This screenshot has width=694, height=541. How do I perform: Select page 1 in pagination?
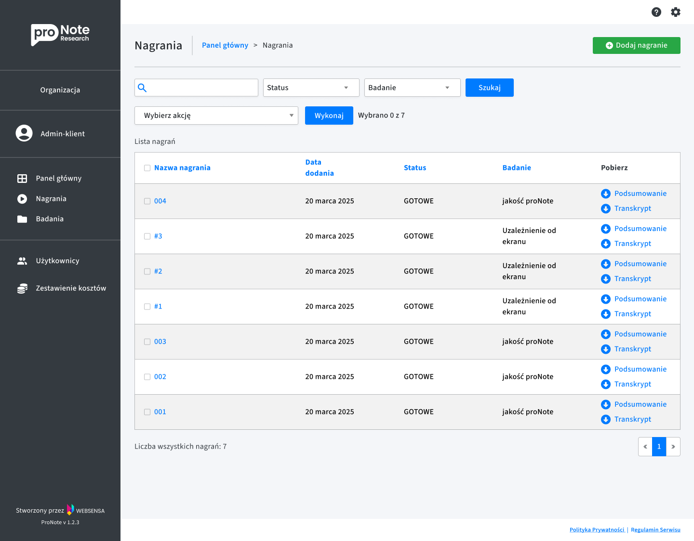click(x=659, y=447)
